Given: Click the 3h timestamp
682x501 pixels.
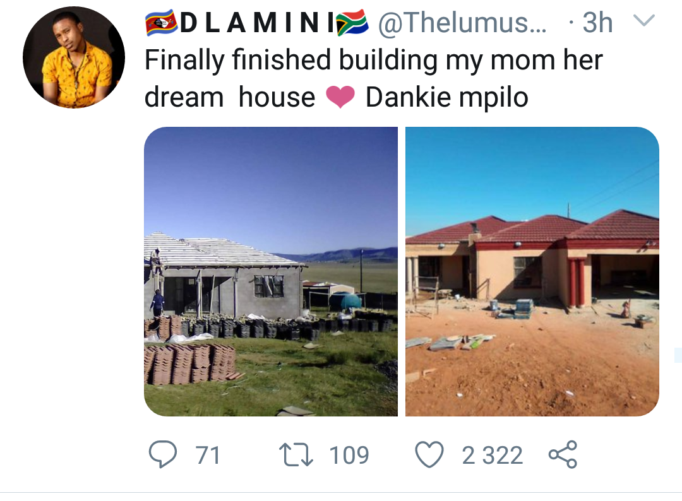Looking at the screenshot, I should click(597, 24).
